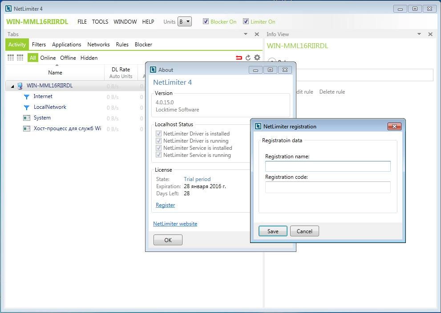
Task: Click NetLimiter Service is installed checkbox
Action: 158,148
